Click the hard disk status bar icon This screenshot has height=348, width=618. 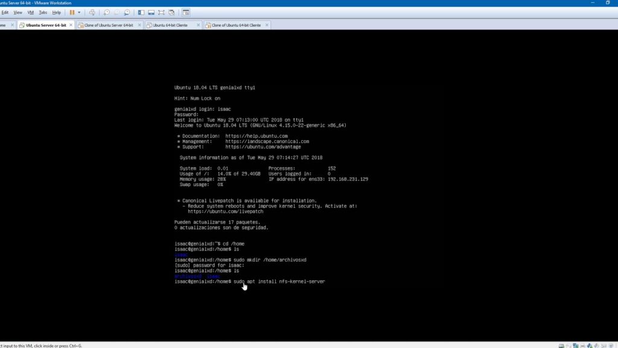pyautogui.click(x=562, y=345)
